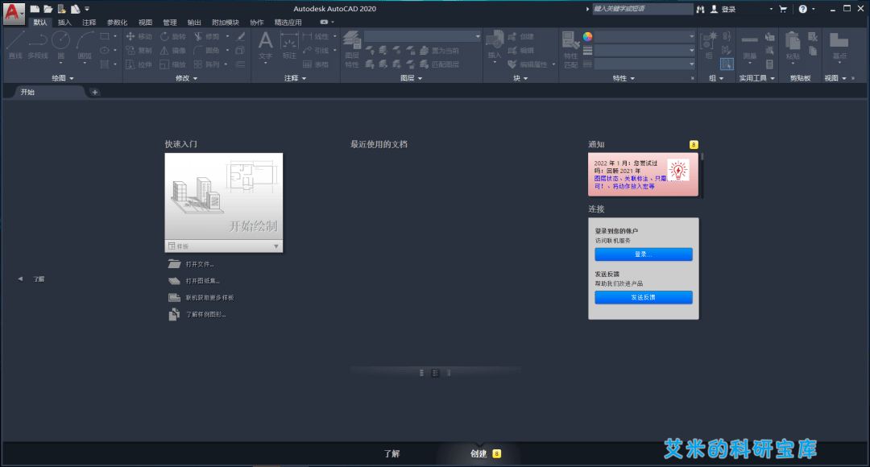The image size is (870, 467).
Task: Expand the 修改 panel dropdown
Action: [186, 78]
